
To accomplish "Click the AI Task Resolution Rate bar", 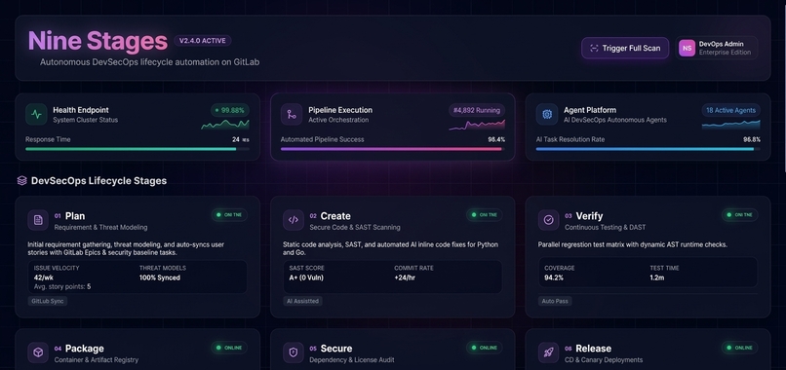I will point(648,149).
